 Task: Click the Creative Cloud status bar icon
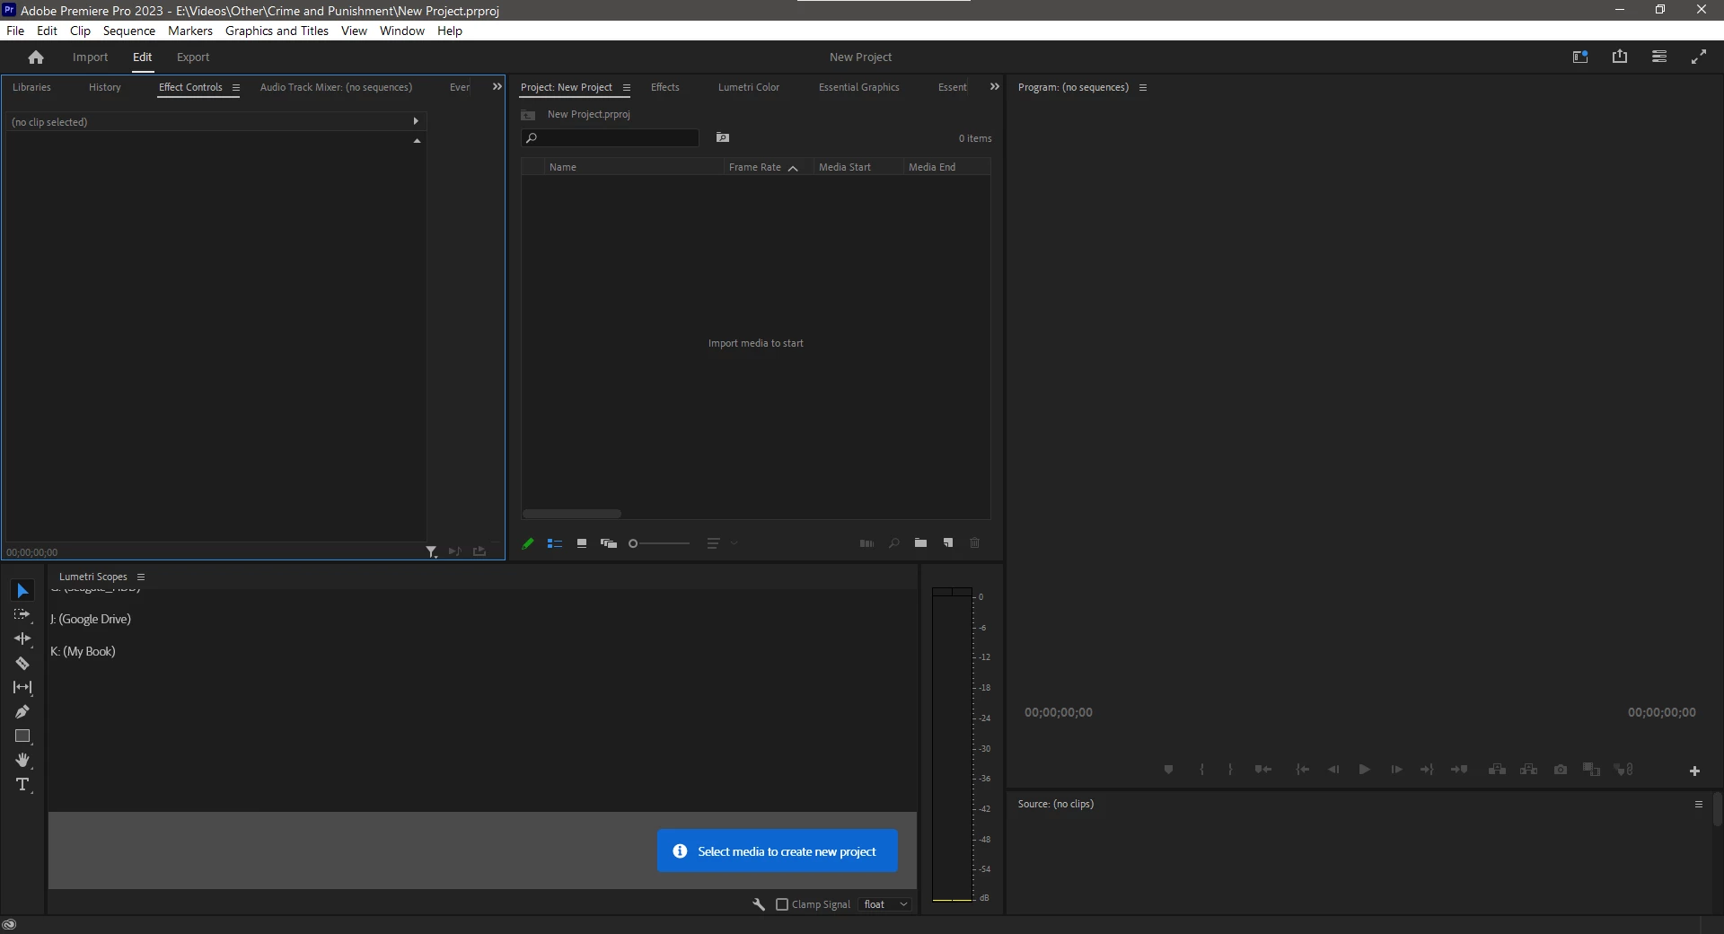pos(10,925)
